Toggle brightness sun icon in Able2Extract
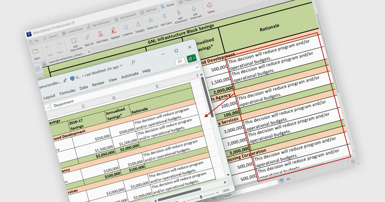Image resolution: width=385 pixels, height=202 pixels. [x=353, y=162]
